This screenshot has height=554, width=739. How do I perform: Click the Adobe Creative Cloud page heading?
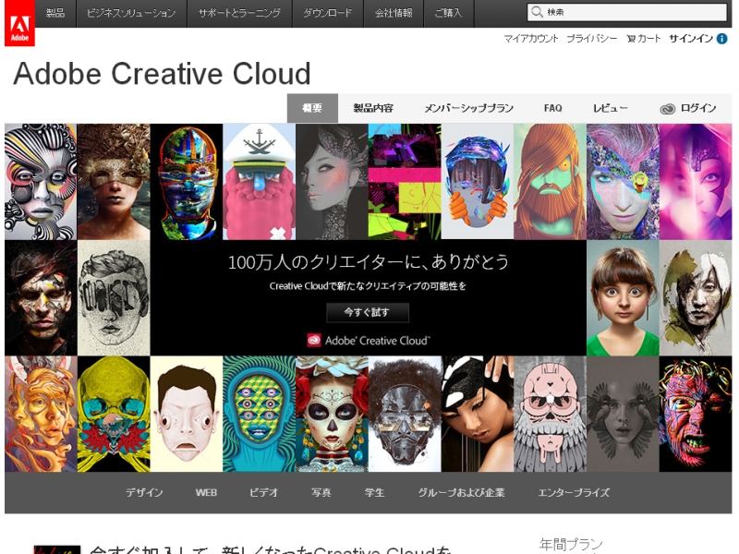[163, 74]
